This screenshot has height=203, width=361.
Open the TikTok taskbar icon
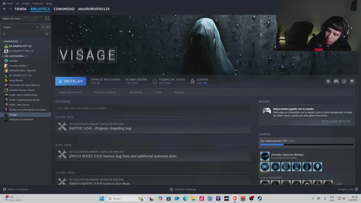pos(202,198)
